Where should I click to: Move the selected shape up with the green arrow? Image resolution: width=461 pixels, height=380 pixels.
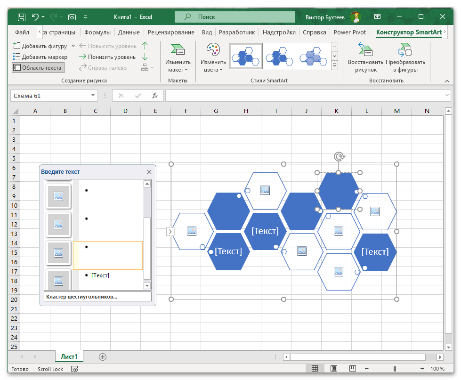tap(145, 46)
